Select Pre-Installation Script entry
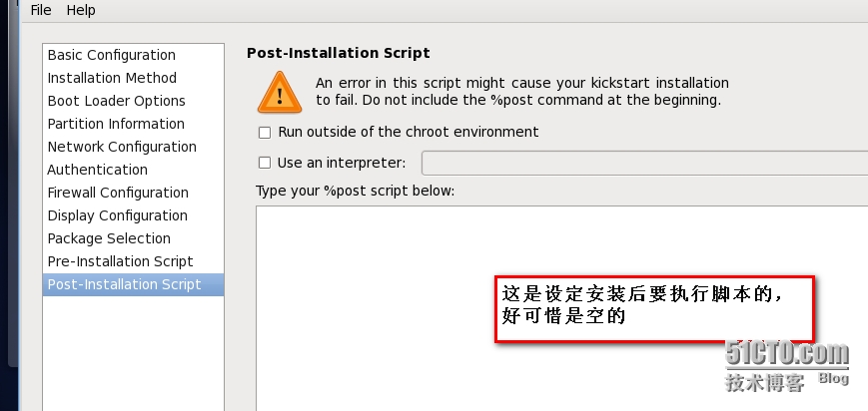The image size is (868, 411). tap(120, 261)
